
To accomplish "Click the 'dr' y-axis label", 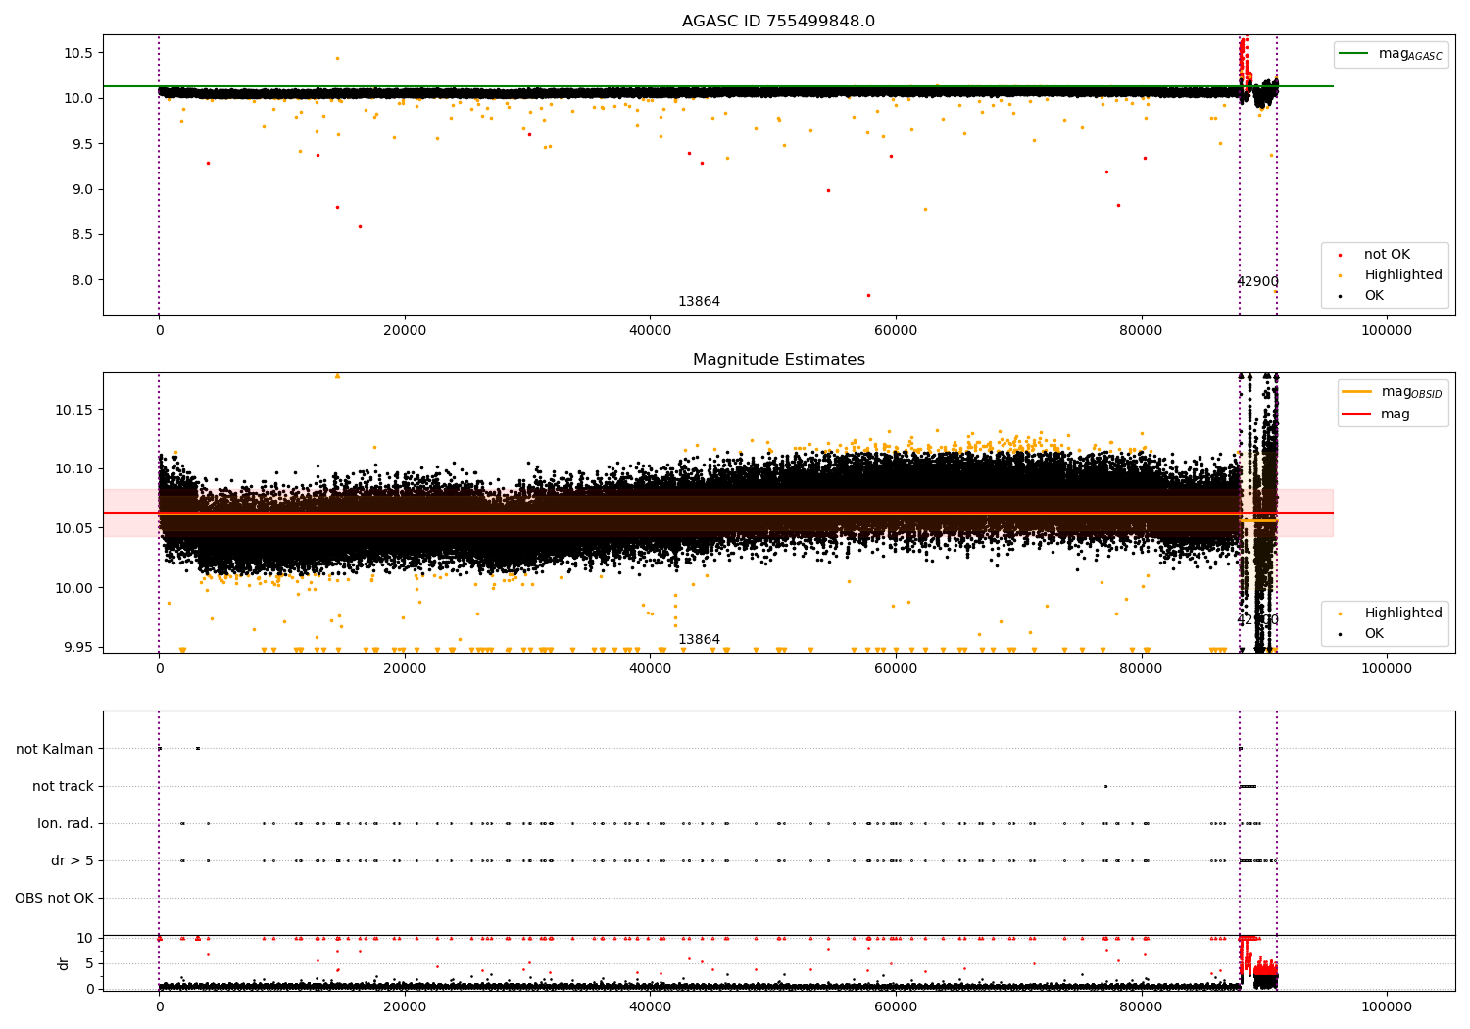I will pos(64,963).
